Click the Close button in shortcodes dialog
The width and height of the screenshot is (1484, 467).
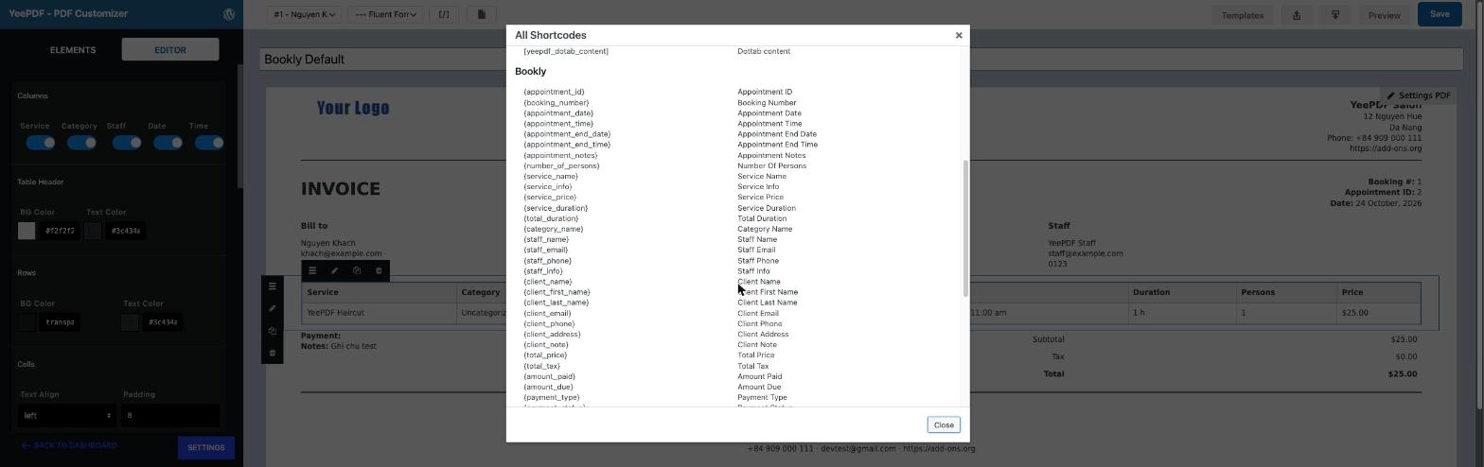[944, 424]
